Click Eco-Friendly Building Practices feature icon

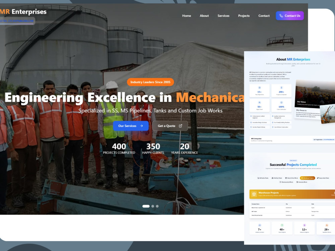pos(273,122)
